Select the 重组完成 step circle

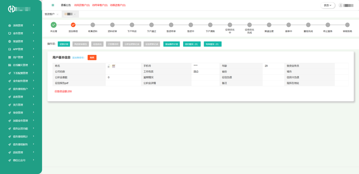tap(308, 25)
